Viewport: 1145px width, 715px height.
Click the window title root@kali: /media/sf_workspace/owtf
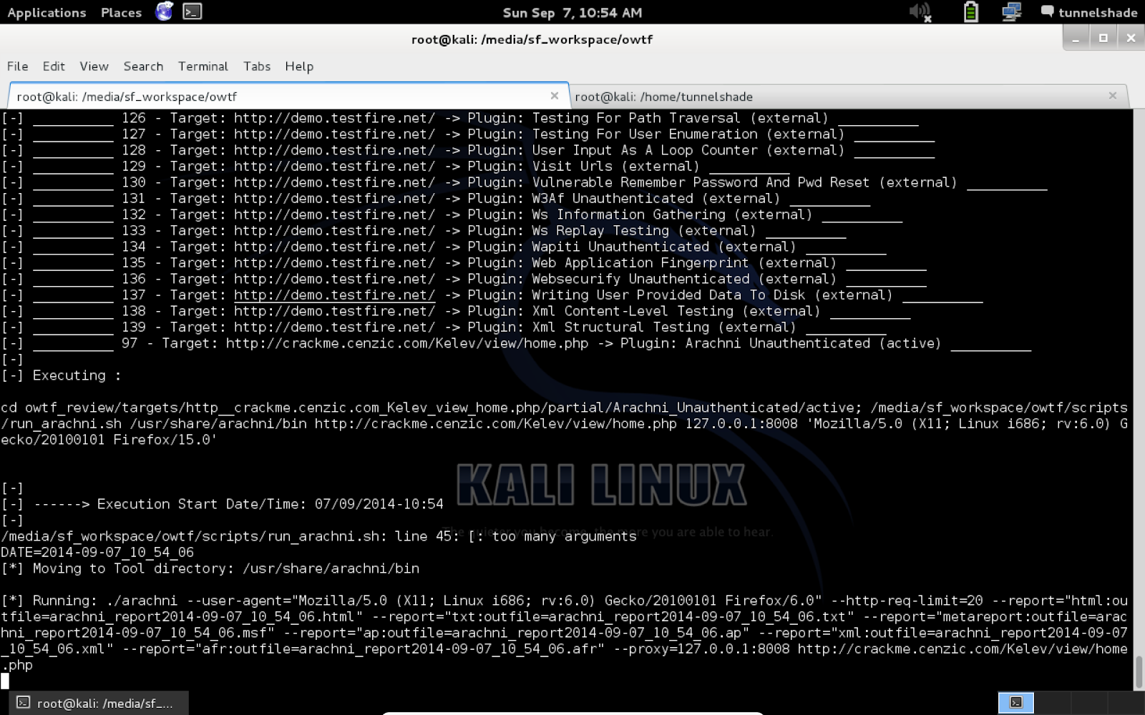click(x=532, y=39)
